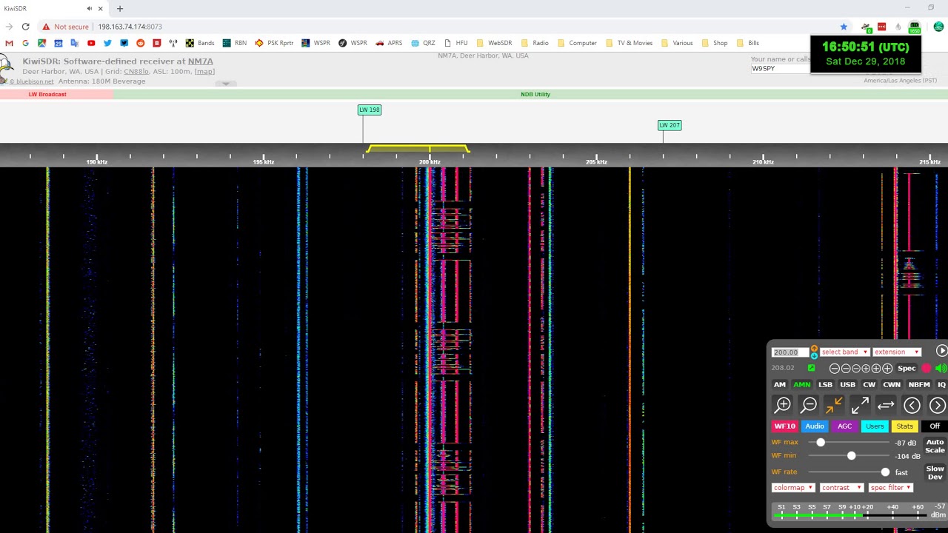This screenshot has width=948, height=533.
Task: Open the spec filter dropdown
Action: (891, 487)
